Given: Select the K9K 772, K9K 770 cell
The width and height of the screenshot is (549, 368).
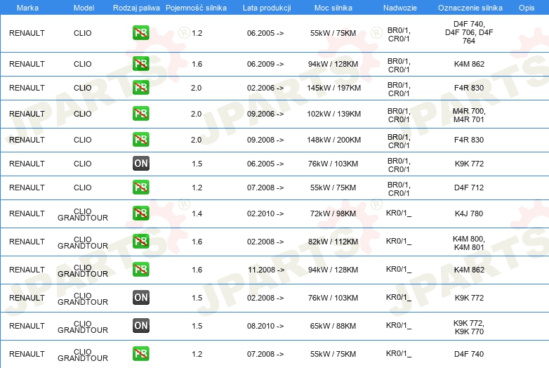Looking at the screenshot, I should [469, 327].
